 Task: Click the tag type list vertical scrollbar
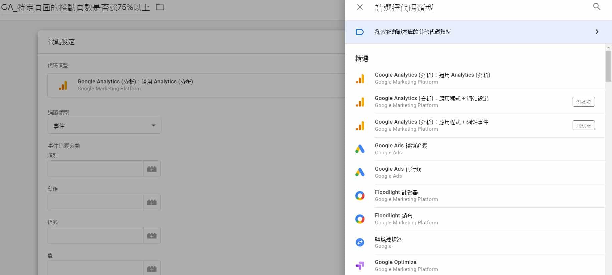click(x=608, y=67)
